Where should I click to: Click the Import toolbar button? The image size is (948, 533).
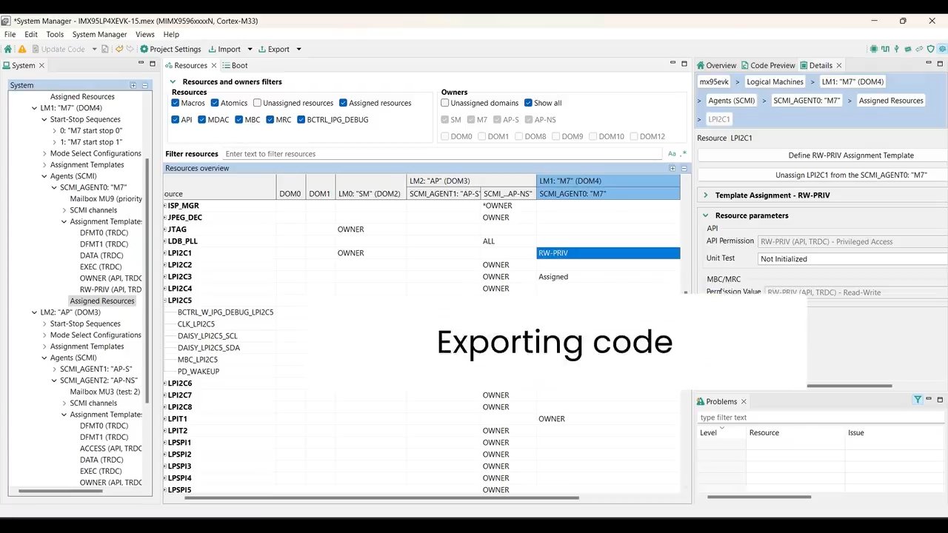click(x=224, y=49)
